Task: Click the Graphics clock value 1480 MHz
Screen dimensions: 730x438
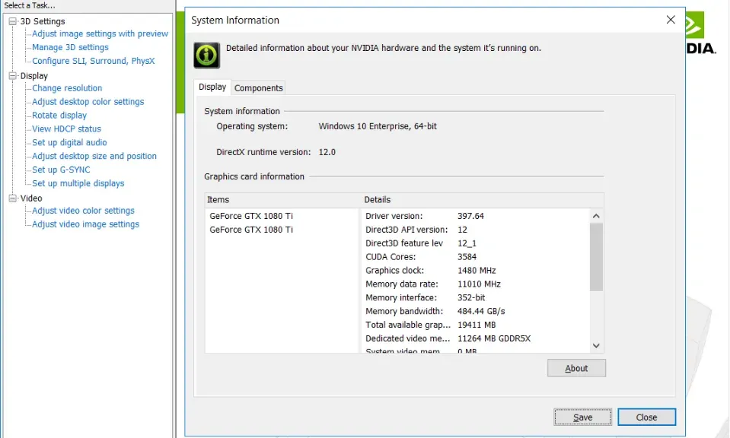Action: (x=477, y=270)
